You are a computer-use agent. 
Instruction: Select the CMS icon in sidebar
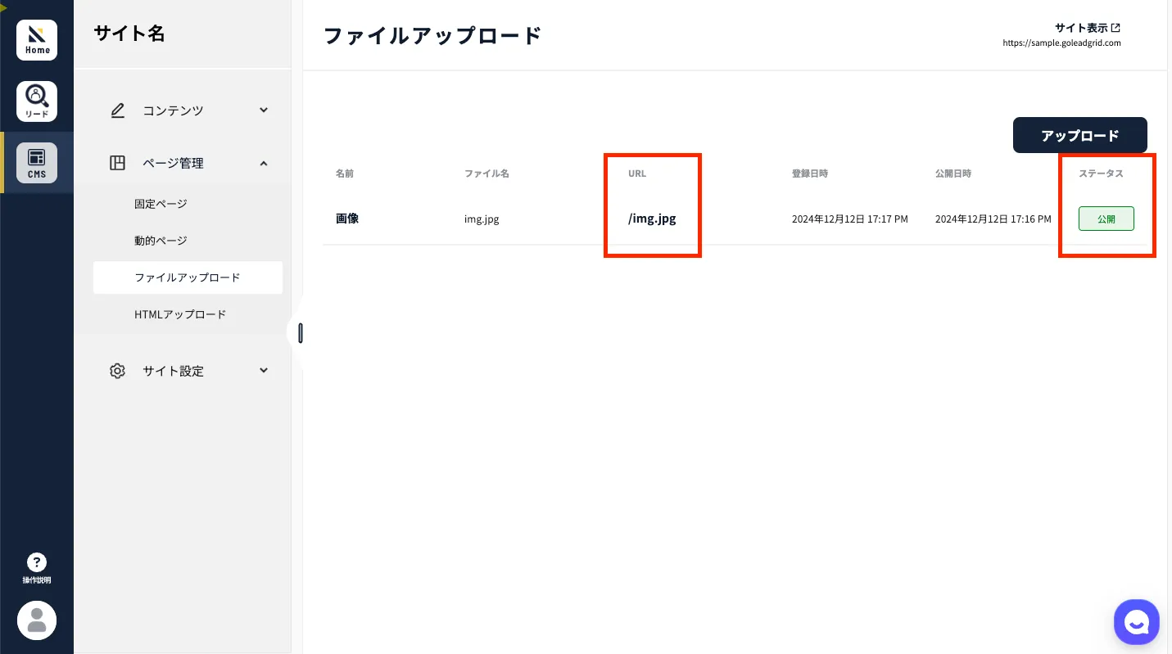37,163
